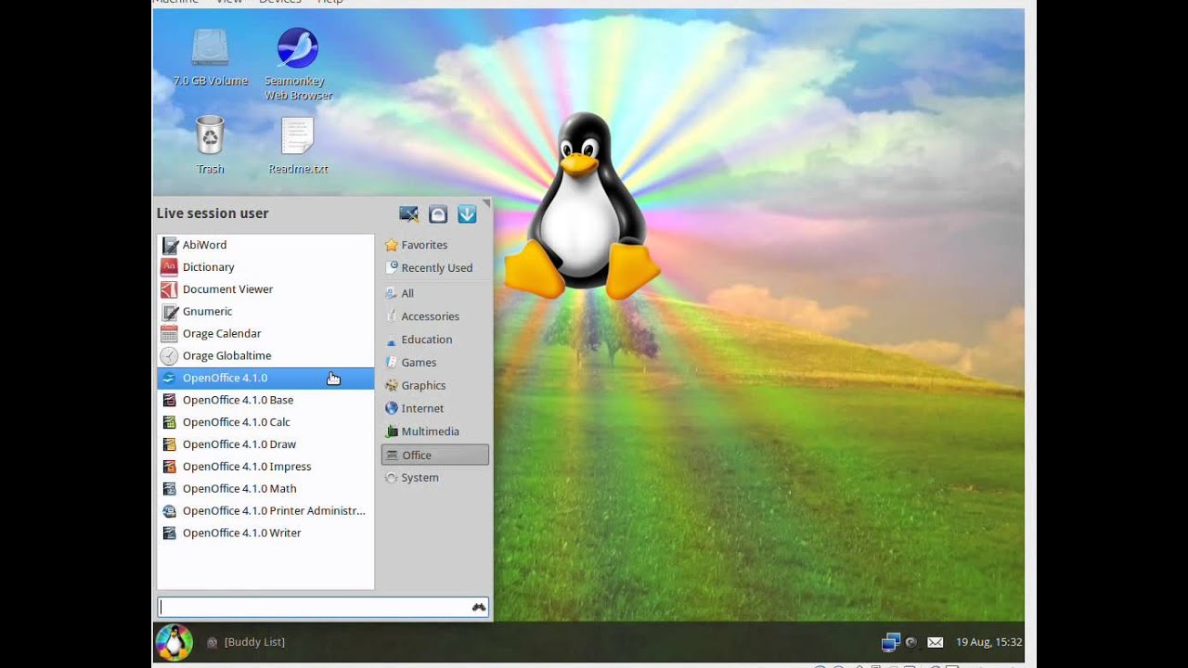This screenshot has height=668, width=1188.
Task: Select the Recently Used category
Action: pyautogui.click(x=434, y=268)
